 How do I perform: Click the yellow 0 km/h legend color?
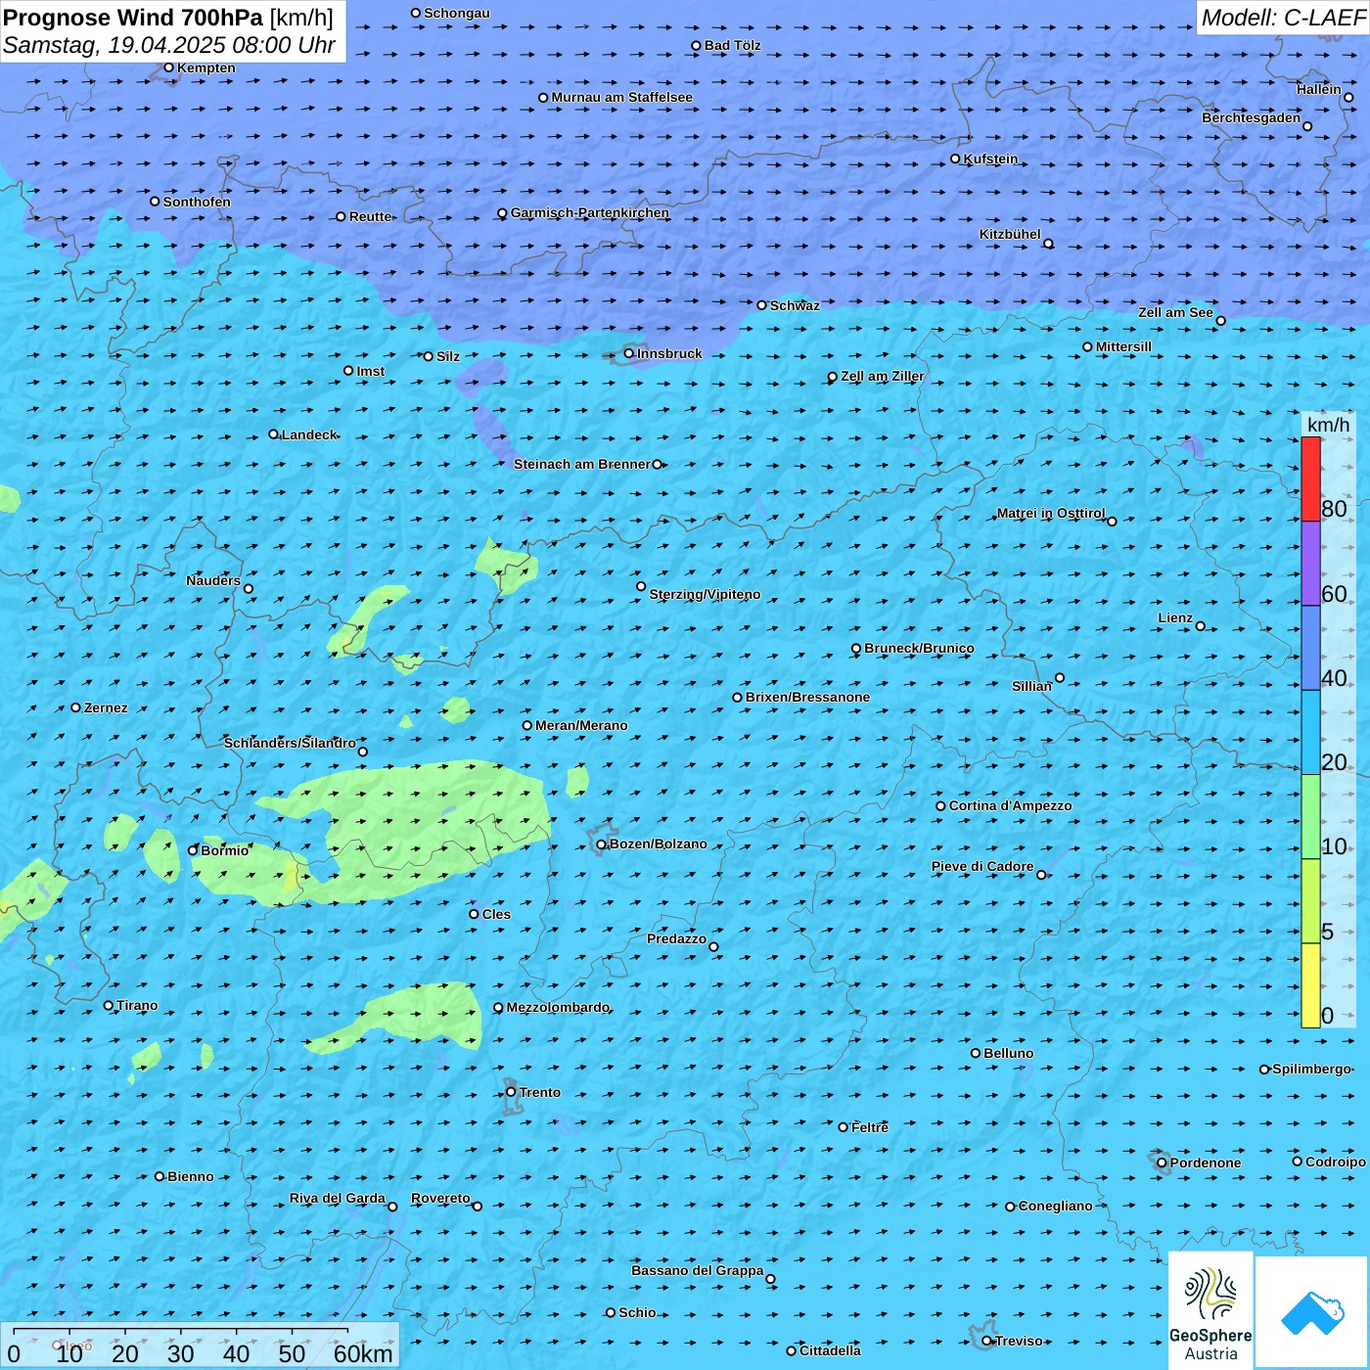1310,985
